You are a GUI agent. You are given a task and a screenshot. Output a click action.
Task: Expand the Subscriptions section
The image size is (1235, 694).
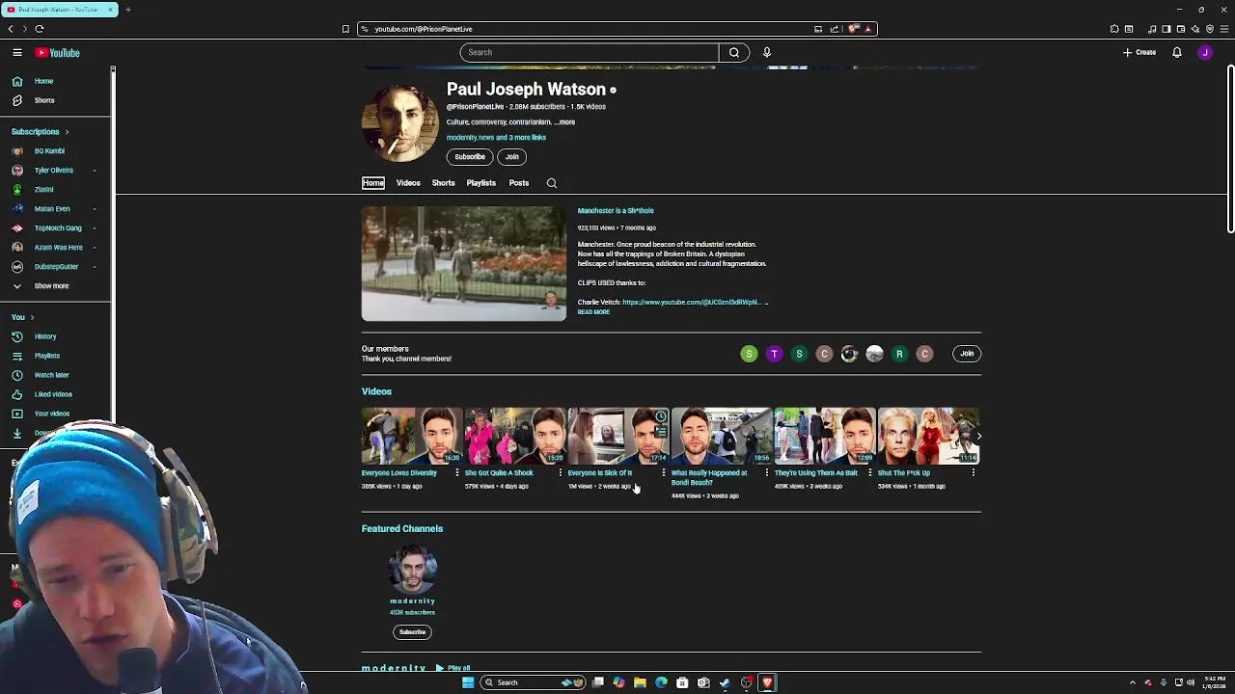(39, 132)
